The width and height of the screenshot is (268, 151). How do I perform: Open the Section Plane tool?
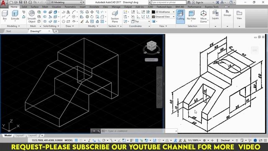[115, 16]
